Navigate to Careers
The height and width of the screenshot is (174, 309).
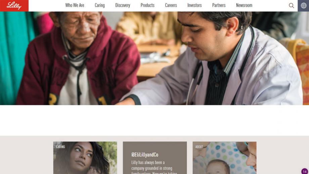(x=171, y=5)
